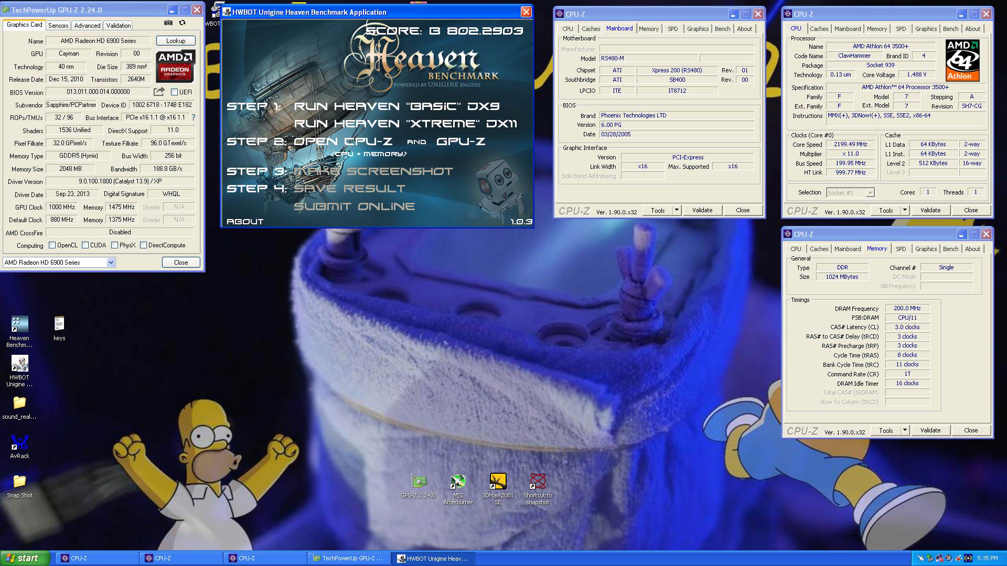Open the Graphics tab in the Mainboard CPU-Z window
1007x566 pixels.
[x=698, y=29]
